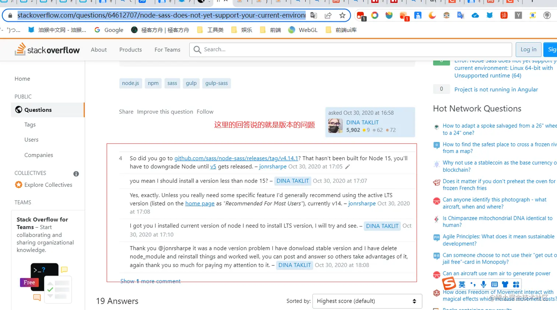The image size is (557, 310).
Task: Click the site info lock icon in address bar
Action: (10, 15)
